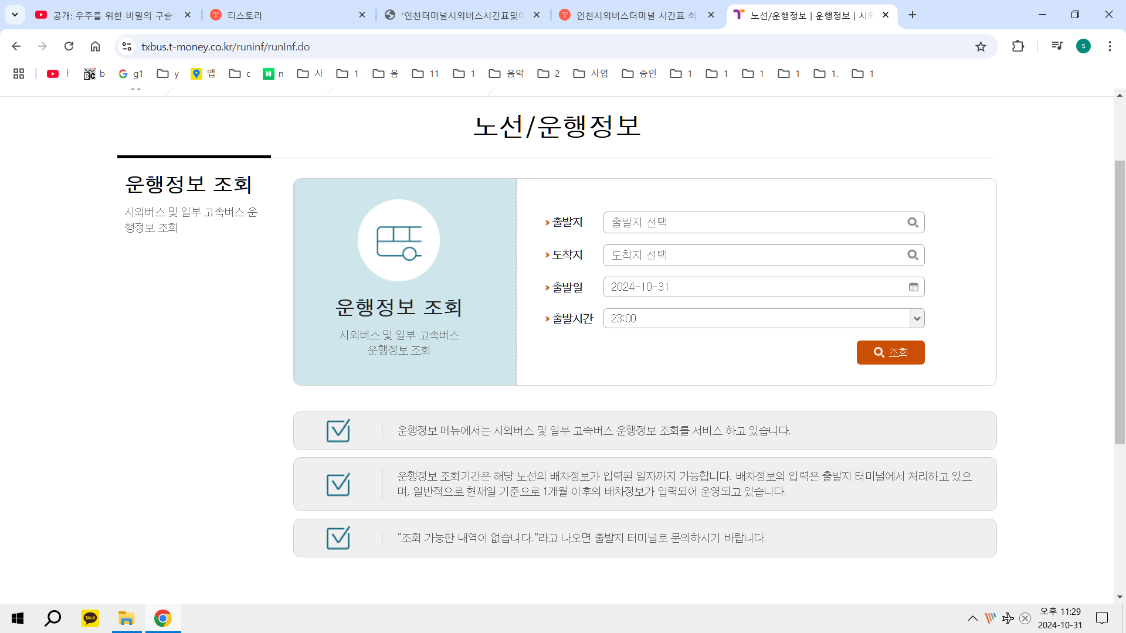This screenshot has height=633, width=1126.
Task: Click the 출발지 선택 input field
Action: click(754, 223)
